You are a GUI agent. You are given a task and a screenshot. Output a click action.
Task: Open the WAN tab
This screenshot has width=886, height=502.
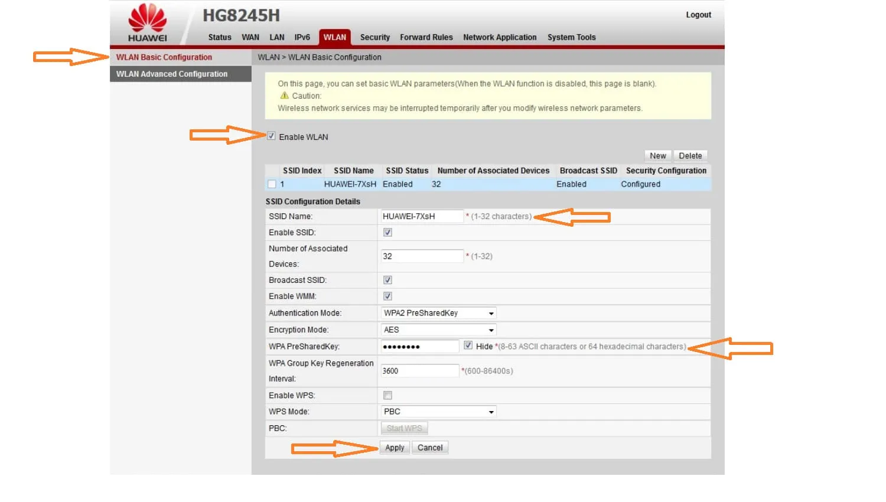click(x=250, y=37)
